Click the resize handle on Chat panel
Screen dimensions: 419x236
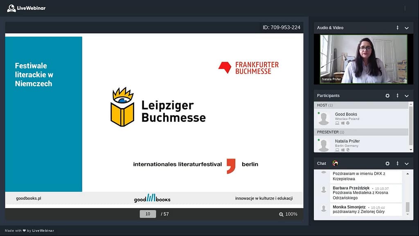(x=397, y=163)
